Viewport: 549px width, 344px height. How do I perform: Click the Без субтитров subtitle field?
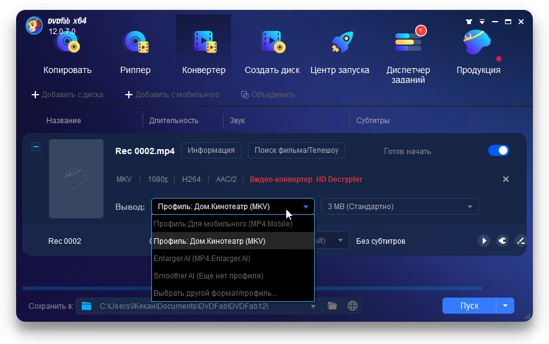pyautogui.click(x=380, y=241)
